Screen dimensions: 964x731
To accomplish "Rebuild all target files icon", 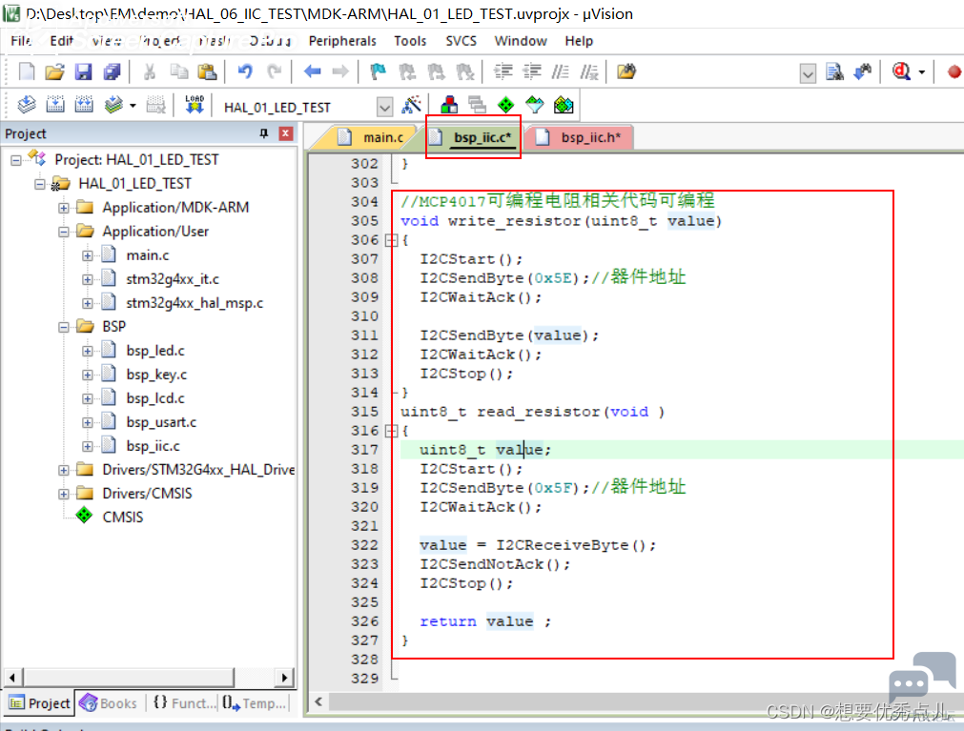I will [84, 105].
